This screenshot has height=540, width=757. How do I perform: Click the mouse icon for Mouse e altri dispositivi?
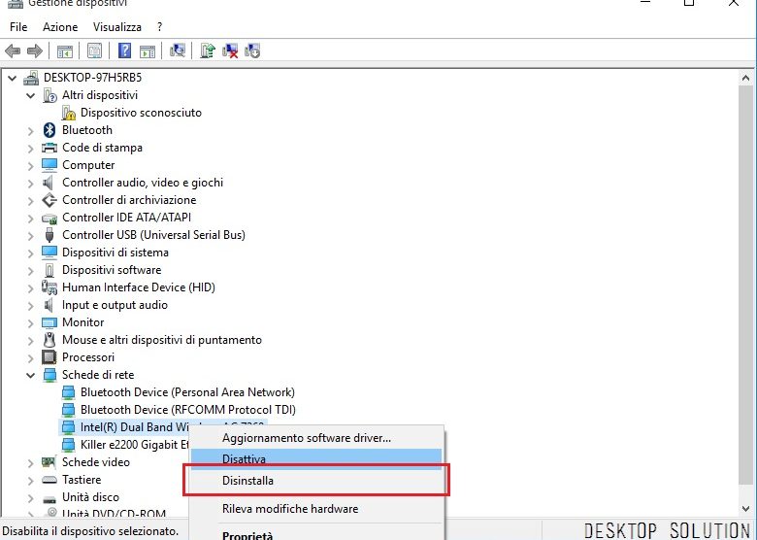click(49, 340)
